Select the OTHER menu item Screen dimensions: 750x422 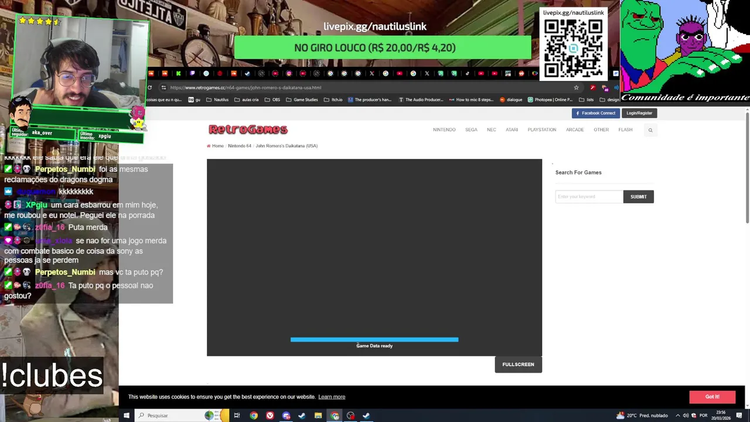[601, 130]
